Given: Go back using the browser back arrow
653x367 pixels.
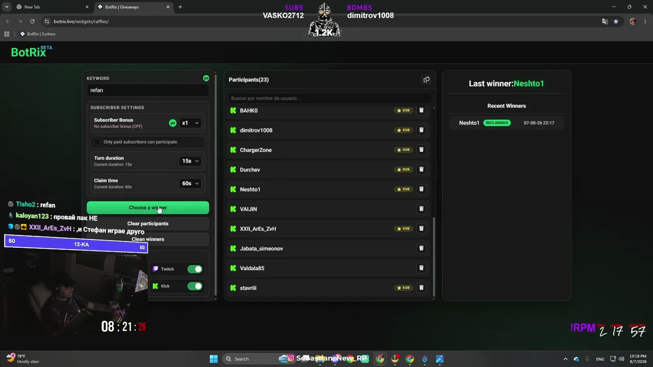Looking at the screenshot, I should (8, 21).
